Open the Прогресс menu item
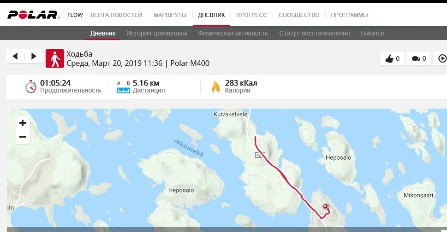The width and height of the screenshot is (447, 232). [252, 15]
